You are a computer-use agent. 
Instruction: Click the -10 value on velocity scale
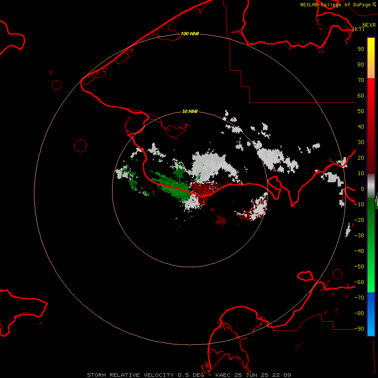(x=359, y=205)
